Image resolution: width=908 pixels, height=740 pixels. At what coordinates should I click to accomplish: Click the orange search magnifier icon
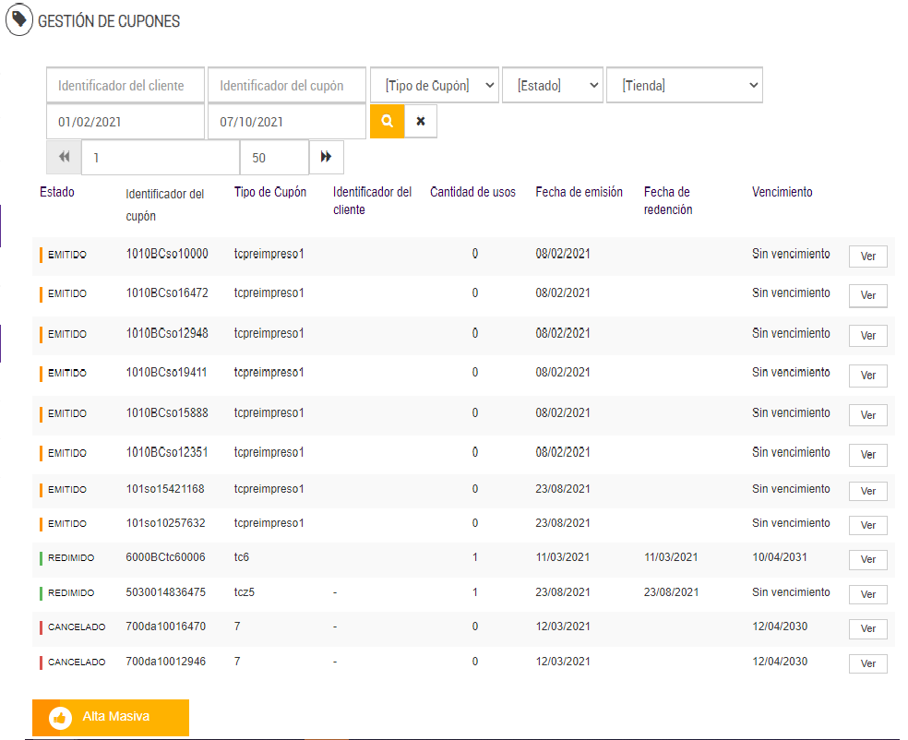coord(387,122)
